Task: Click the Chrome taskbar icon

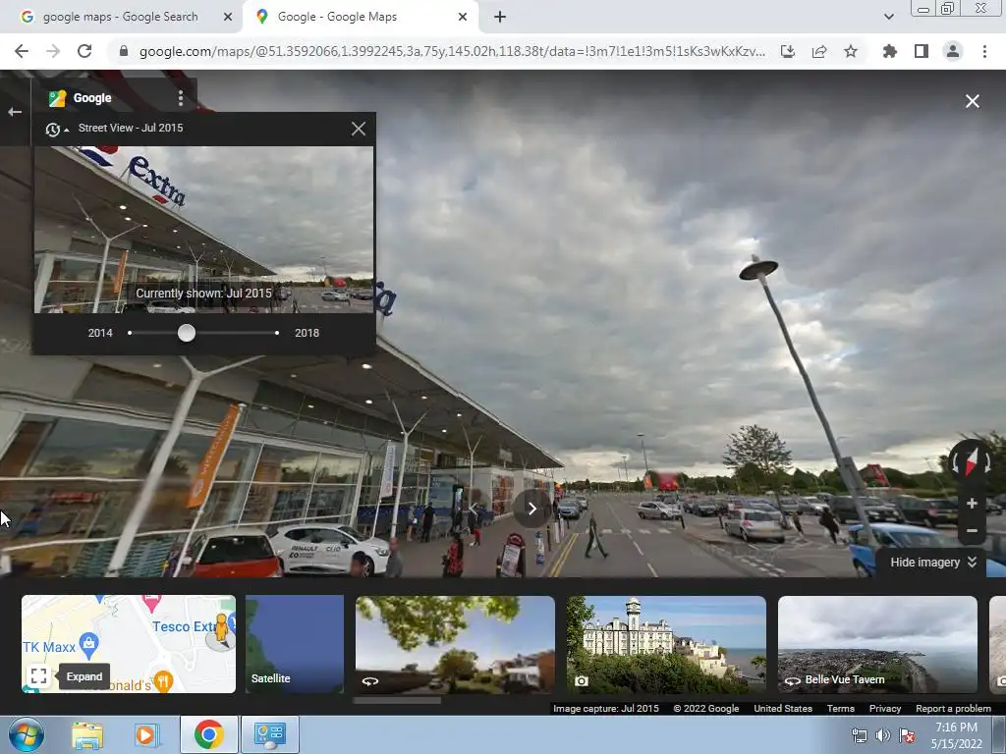Action: (x=209, y=734)
